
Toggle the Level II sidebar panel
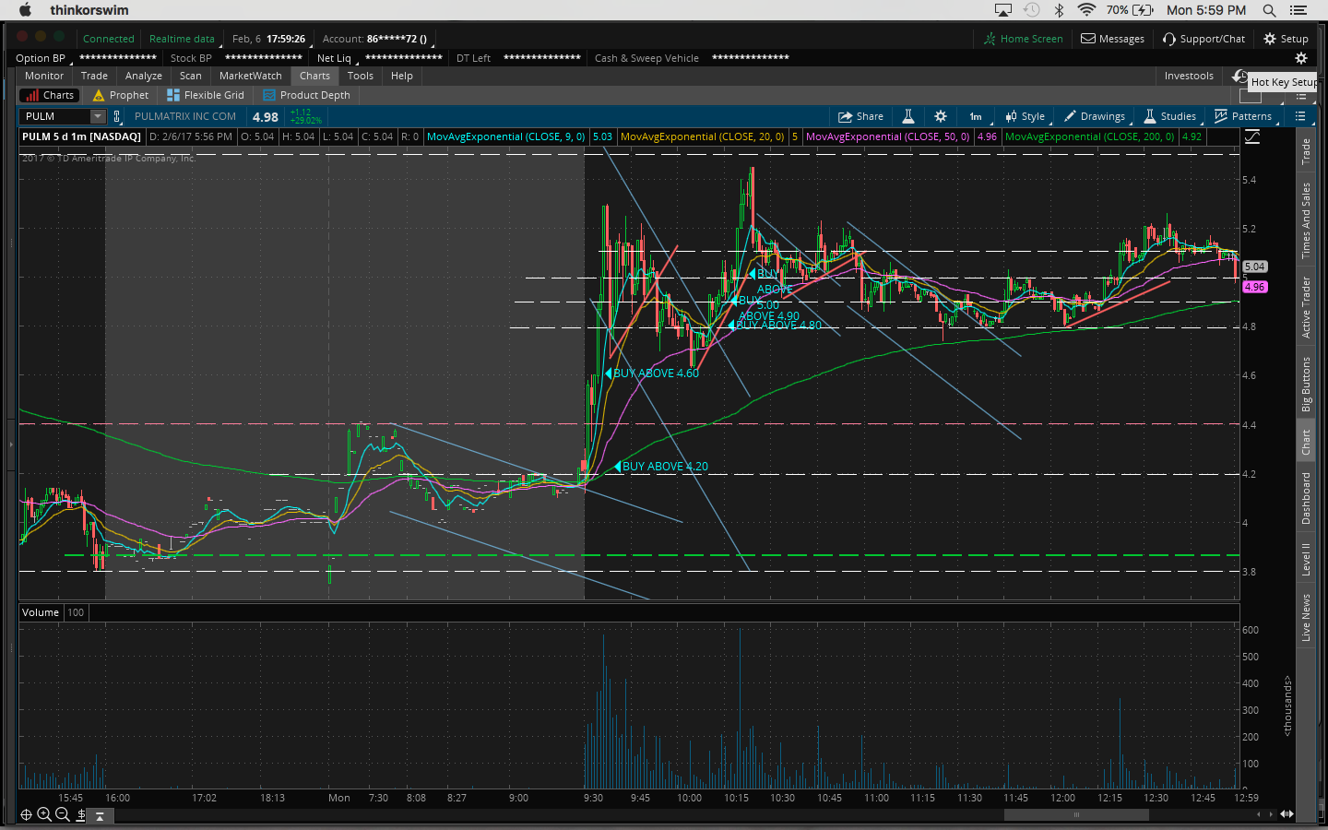pos(1306,560)
